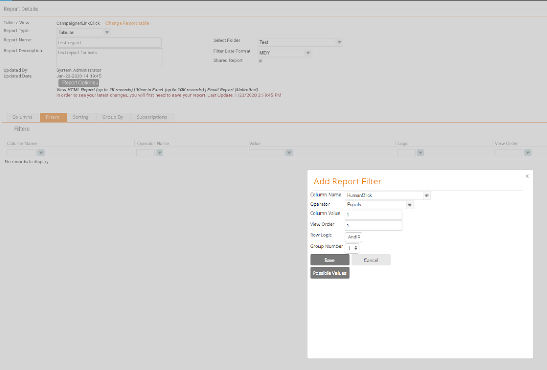
Task: Switch to the Subscriptions tab
Action: 152,117
